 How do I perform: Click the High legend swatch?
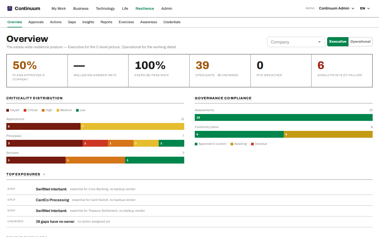click(x=43, y=110)
